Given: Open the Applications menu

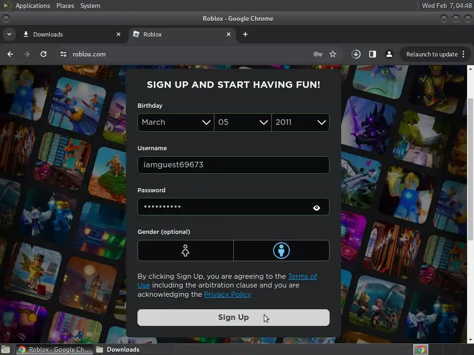Looking at the screenshot, I should 33,6.
